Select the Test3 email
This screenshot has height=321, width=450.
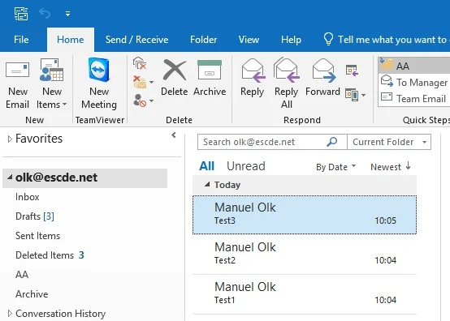click(305, 215)
